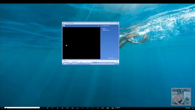This screenshot has width=195, height=110.
Task: Click the Now Playing List header
Action: coord(105,26)
